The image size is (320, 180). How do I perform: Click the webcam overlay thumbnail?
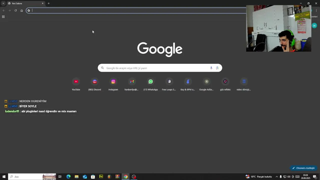tap(279, 28)
